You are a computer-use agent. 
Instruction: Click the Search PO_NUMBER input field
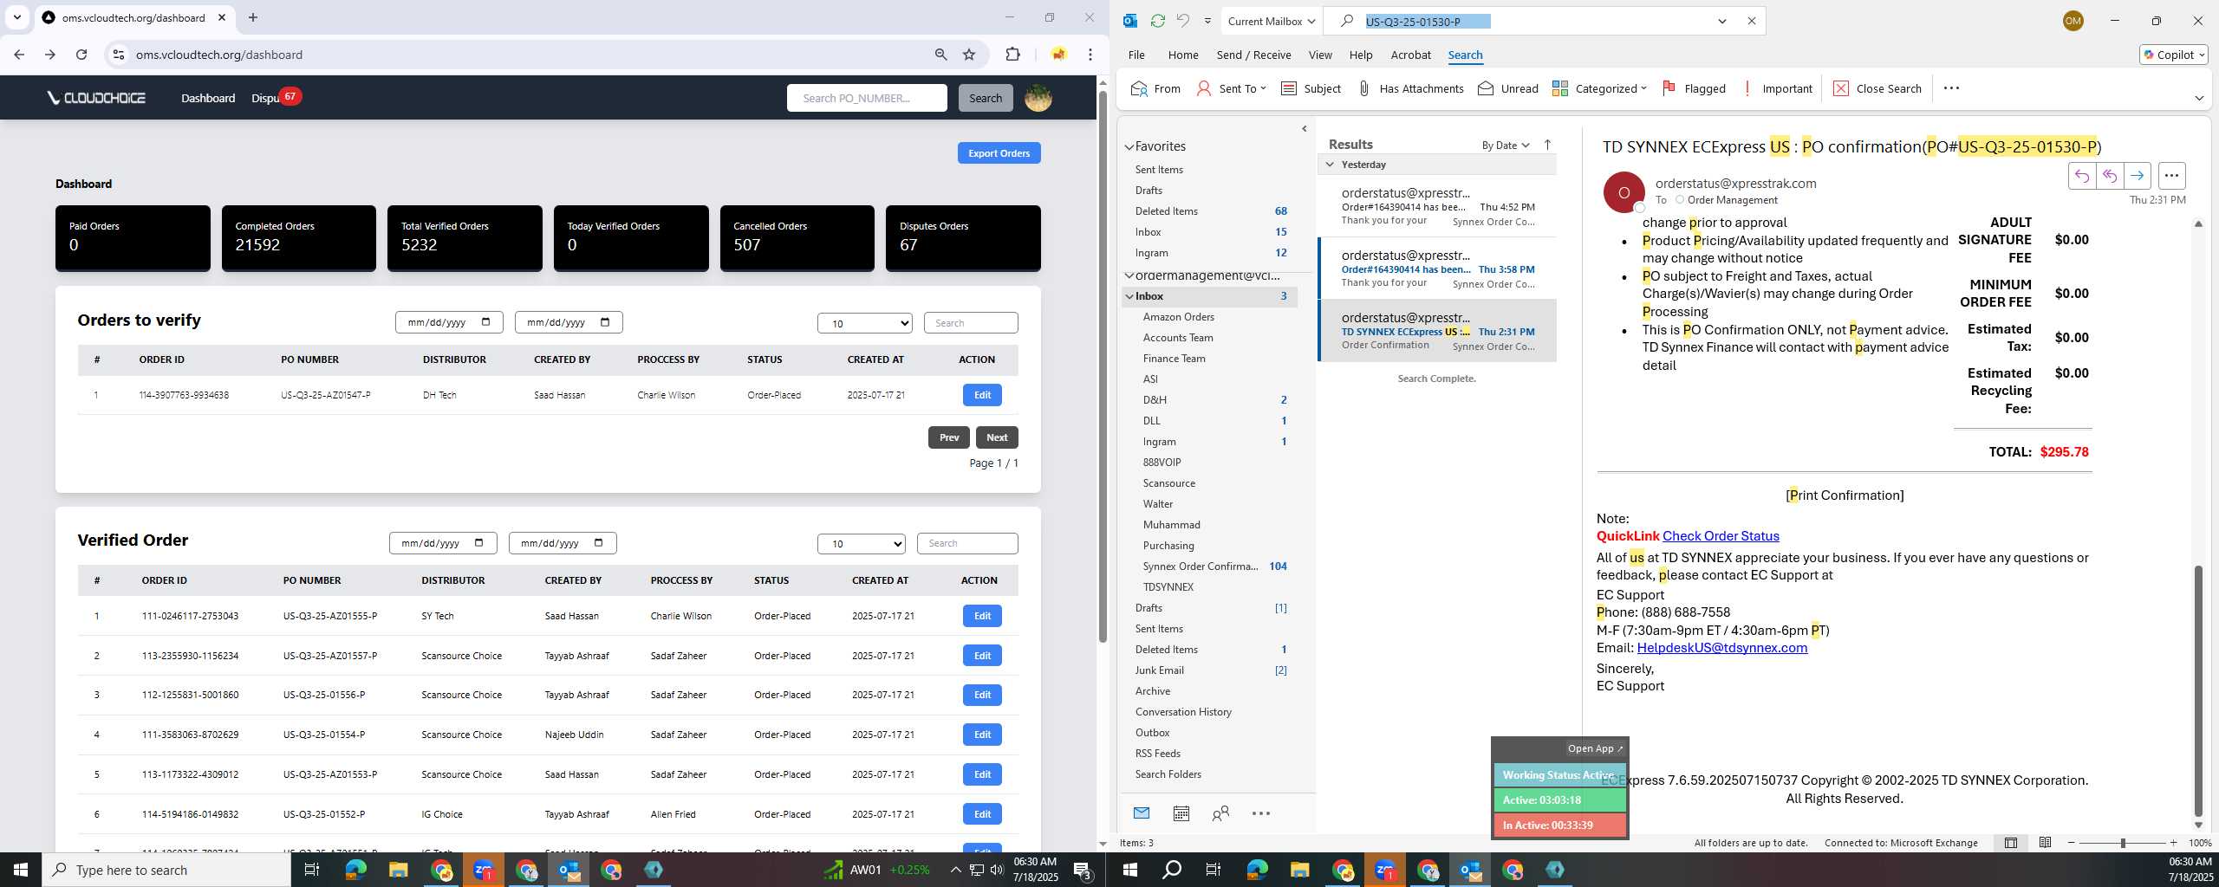(867, 98)
